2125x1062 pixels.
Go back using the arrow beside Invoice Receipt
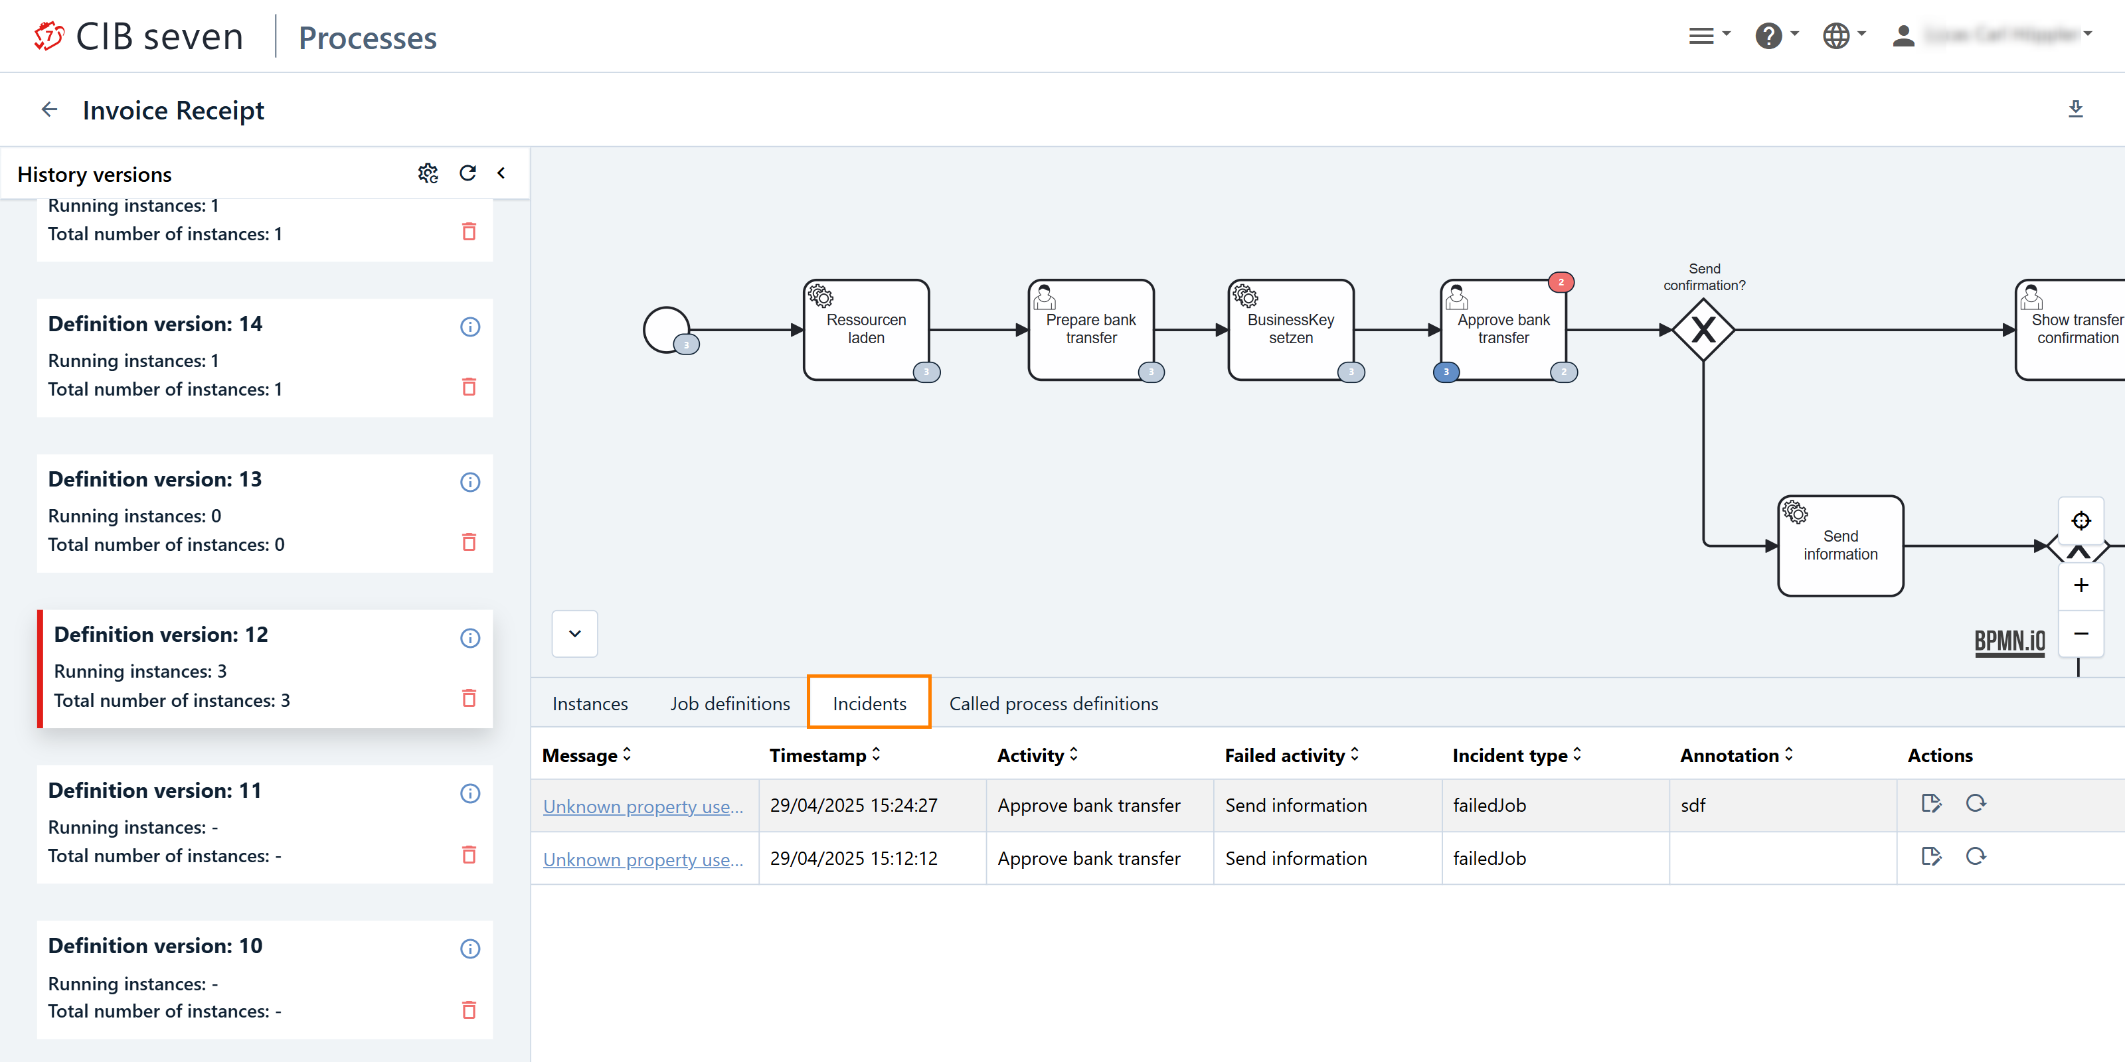coord(50,110)
